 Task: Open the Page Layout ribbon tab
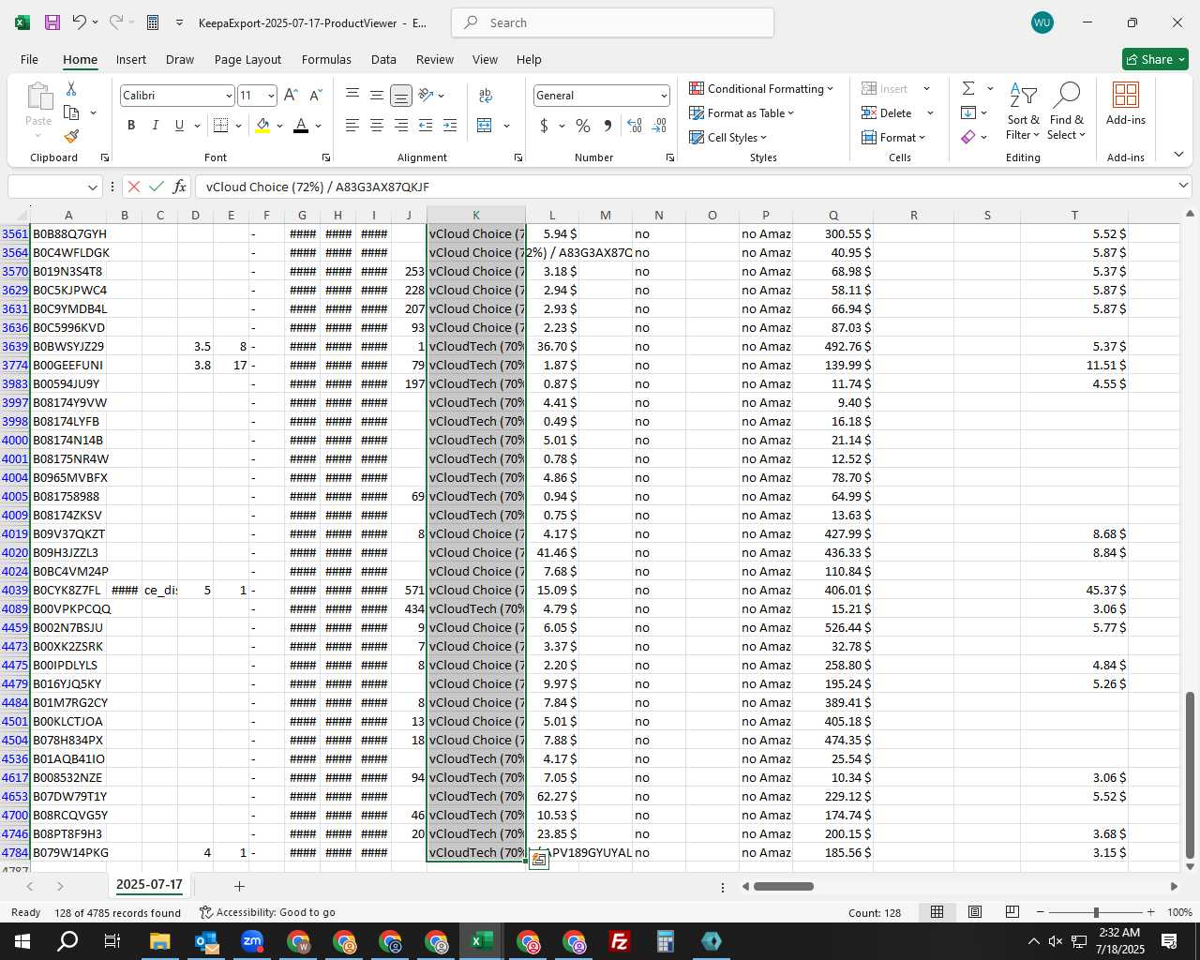(x=247, y=59)
